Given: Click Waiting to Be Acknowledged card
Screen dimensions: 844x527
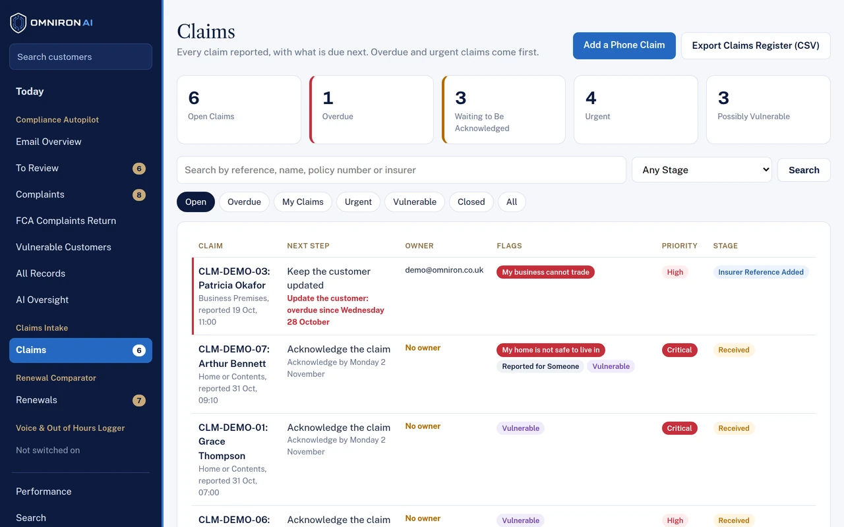Looking at the screenshot, I should [x=504, y=109].
